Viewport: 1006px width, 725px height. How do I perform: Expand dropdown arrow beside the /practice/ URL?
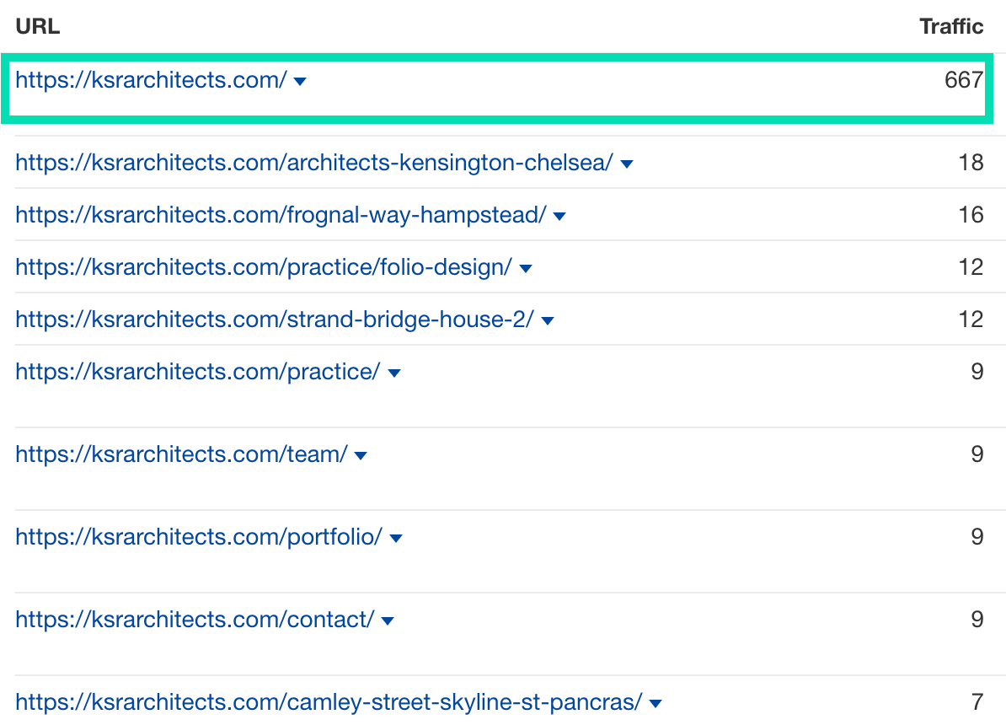(x=394, y=373)
